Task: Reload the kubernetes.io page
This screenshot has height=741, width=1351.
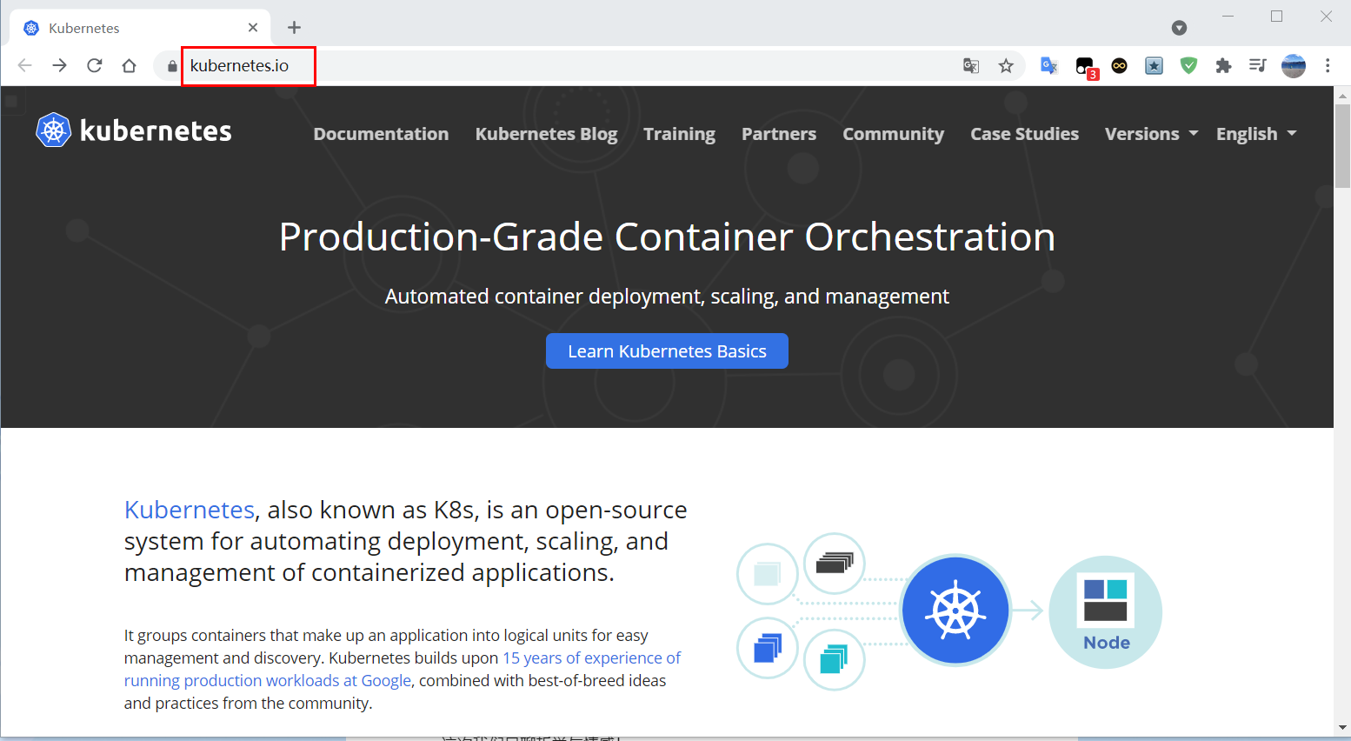Action: [95, 65]
